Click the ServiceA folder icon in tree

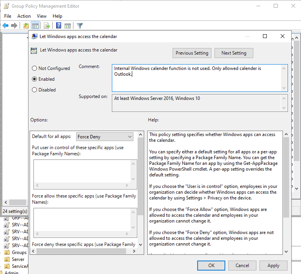(x=7, y=266)
